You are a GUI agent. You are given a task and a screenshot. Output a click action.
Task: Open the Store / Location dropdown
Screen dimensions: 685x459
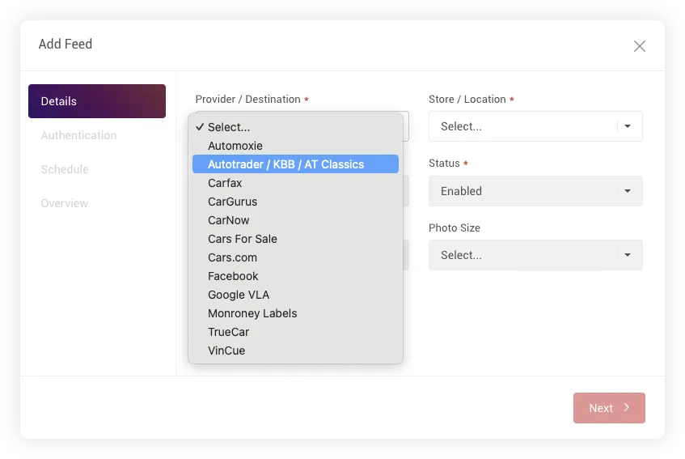click(535, 126)
